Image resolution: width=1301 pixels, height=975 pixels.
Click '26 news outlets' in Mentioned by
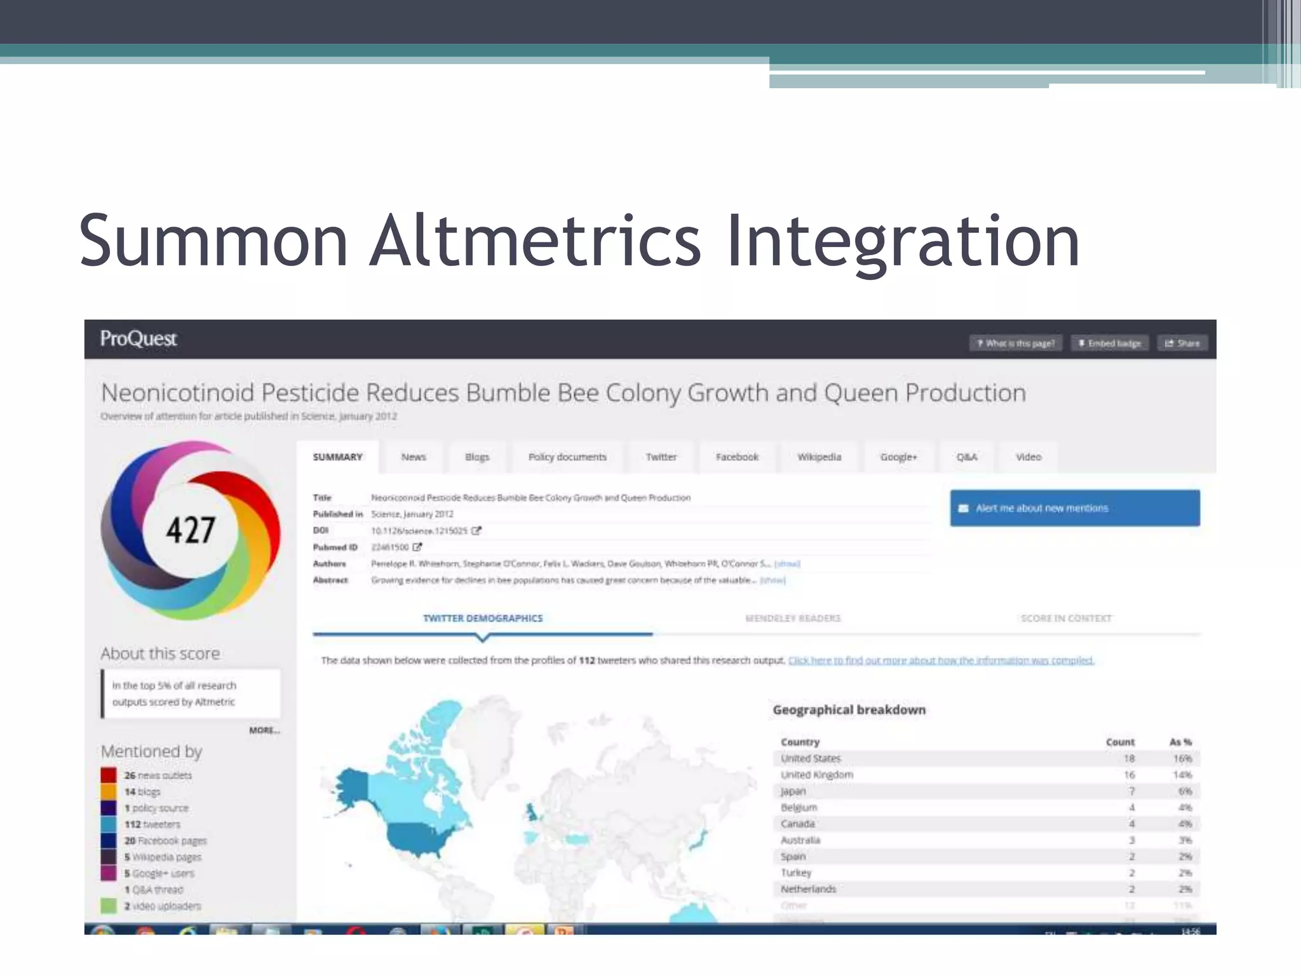(x=158, y=776)
